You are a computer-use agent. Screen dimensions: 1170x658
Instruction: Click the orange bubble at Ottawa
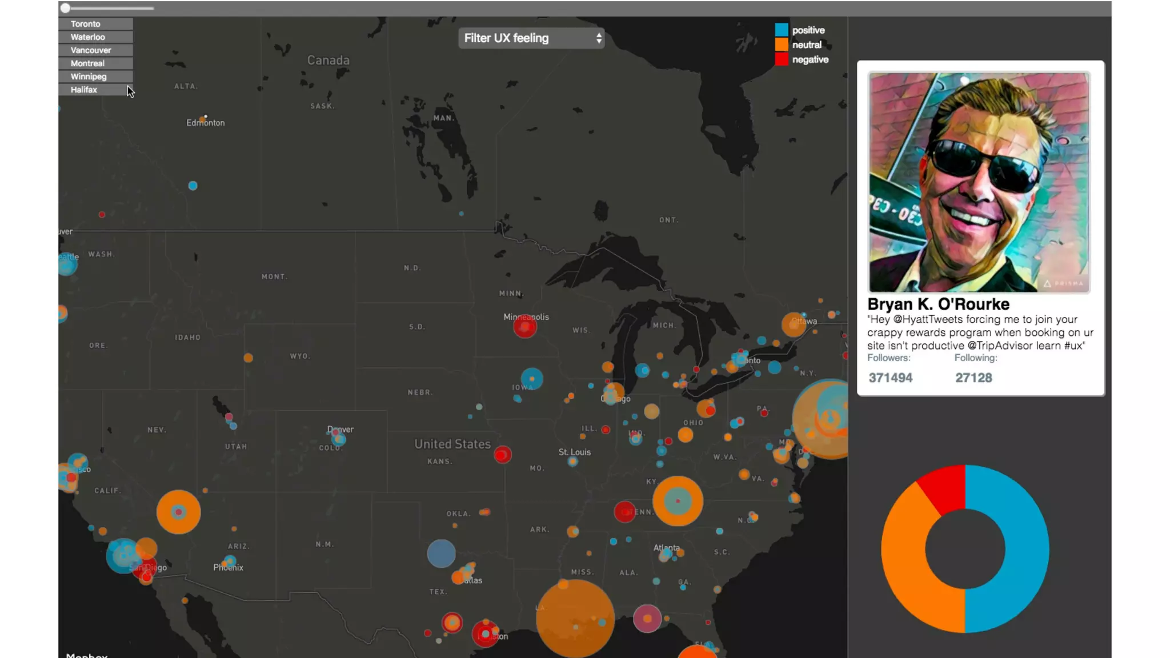click(x=794, y=325)
